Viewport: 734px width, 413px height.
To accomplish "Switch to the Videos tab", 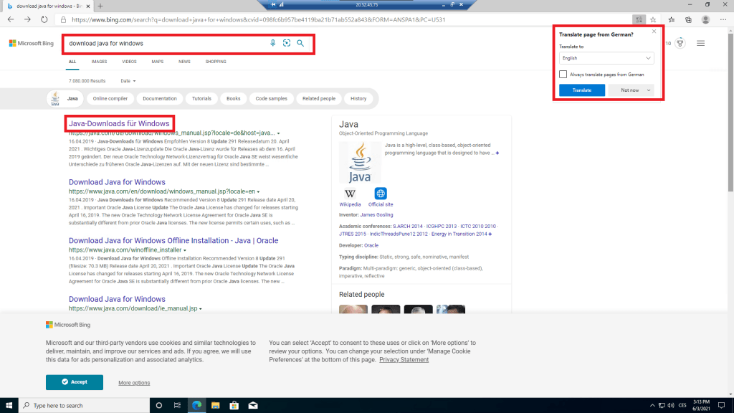I will pyautogui.click(x=129, y=62).
